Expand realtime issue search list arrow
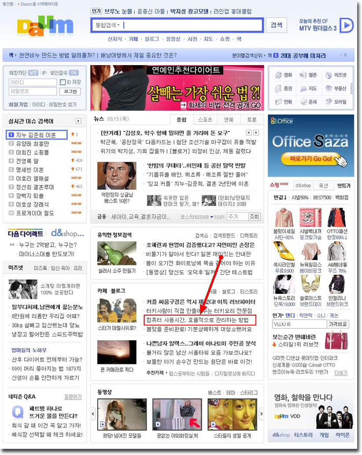The image size is (362, 455). coord(78,121)
